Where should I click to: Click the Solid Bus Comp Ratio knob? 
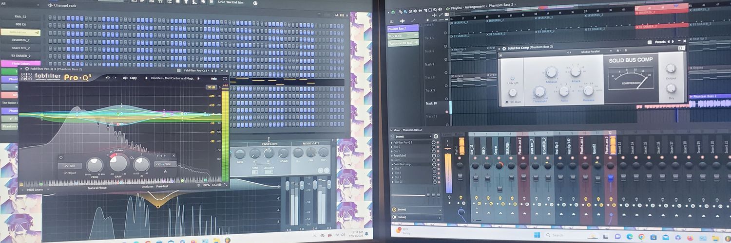(564, 90)
